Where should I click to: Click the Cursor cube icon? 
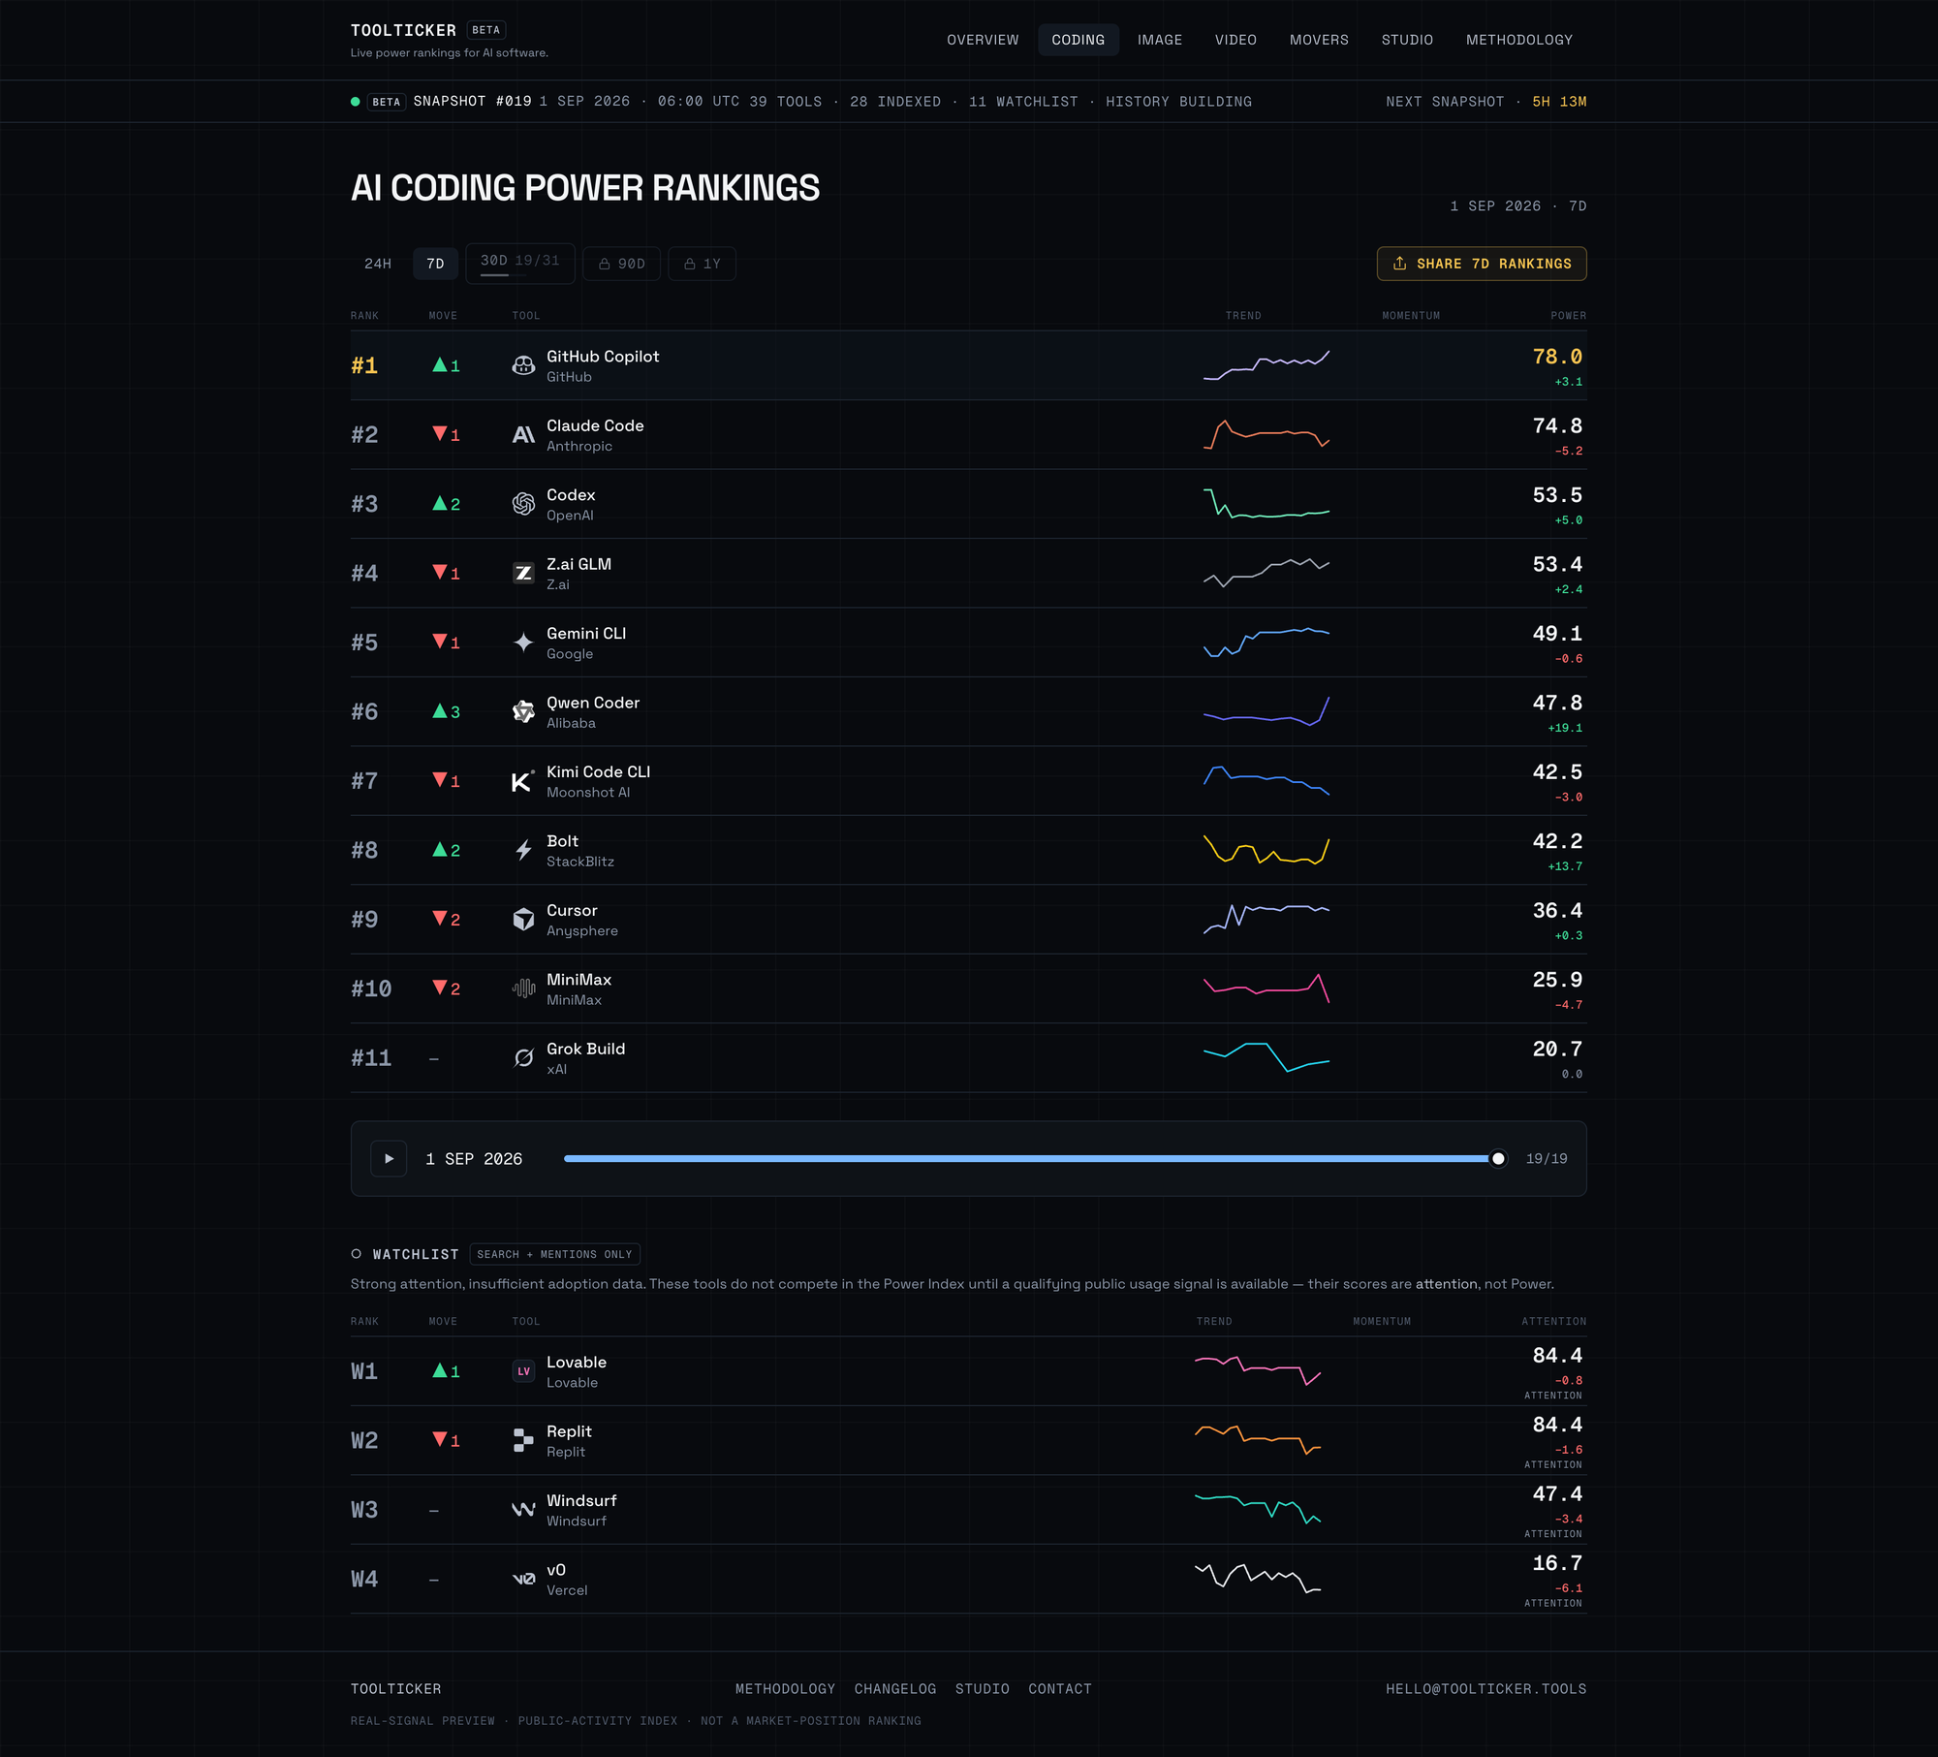(523, 920)
